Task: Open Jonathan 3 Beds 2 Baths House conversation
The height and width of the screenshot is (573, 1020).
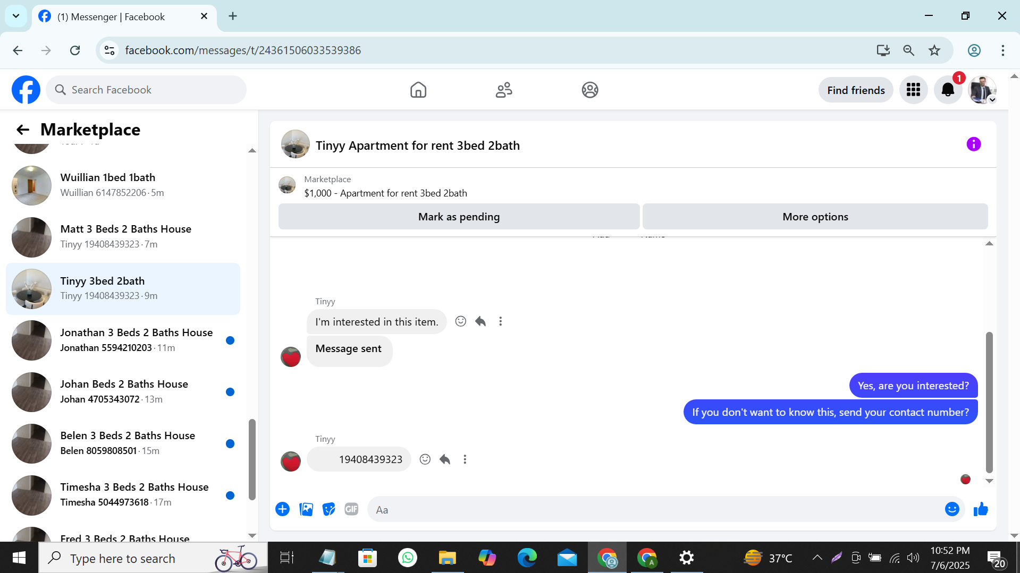Action: pos(123,340)
